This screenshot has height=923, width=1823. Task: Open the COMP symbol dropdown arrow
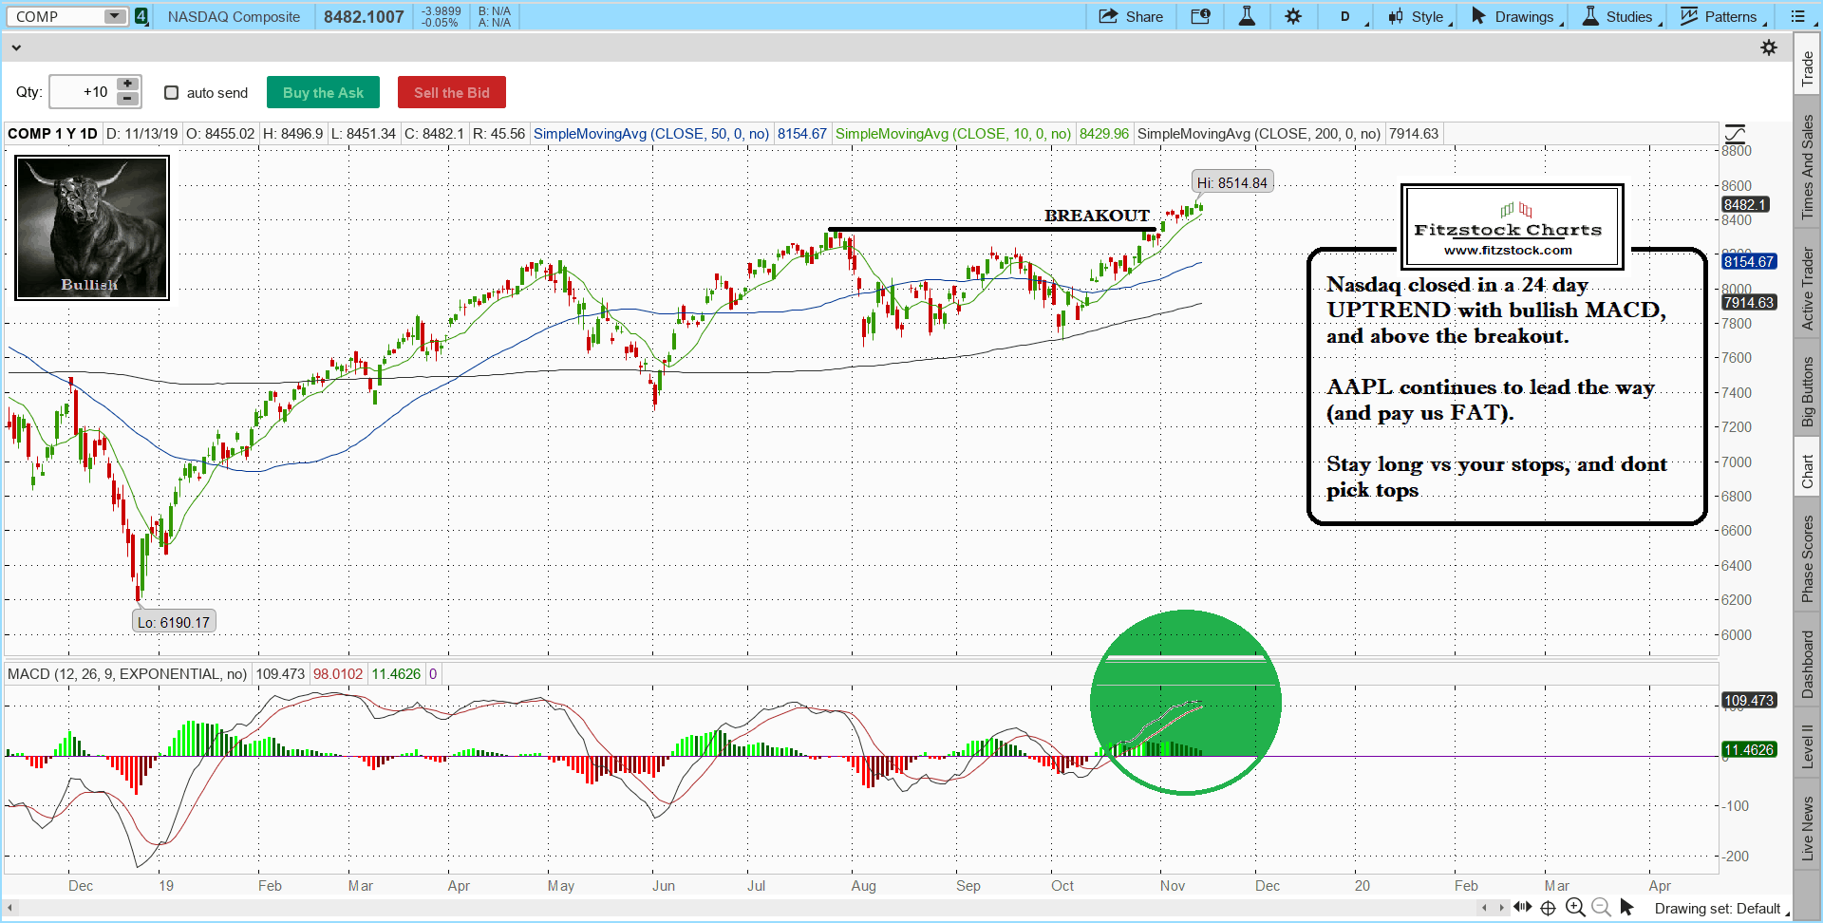pyautogui.click(x=114, y=16)
